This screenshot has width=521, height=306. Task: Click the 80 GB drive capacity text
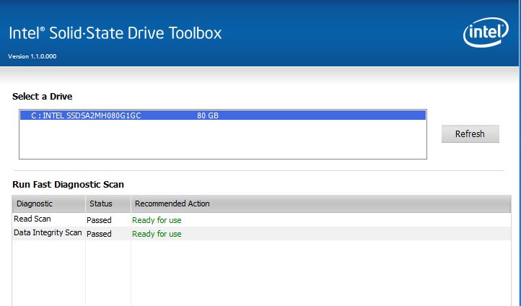208,115
